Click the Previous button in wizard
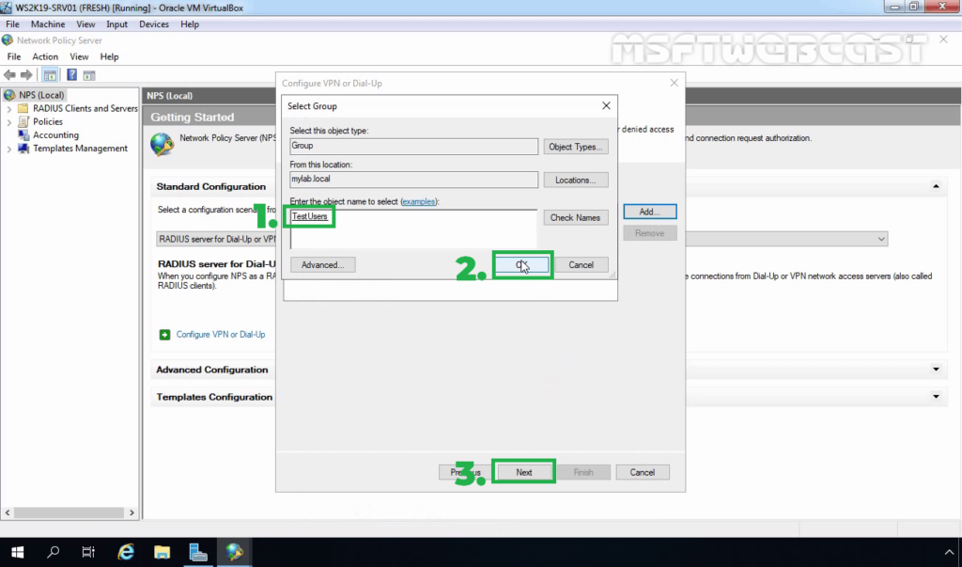This screenshot has height=567, width=962. [465, 472]
